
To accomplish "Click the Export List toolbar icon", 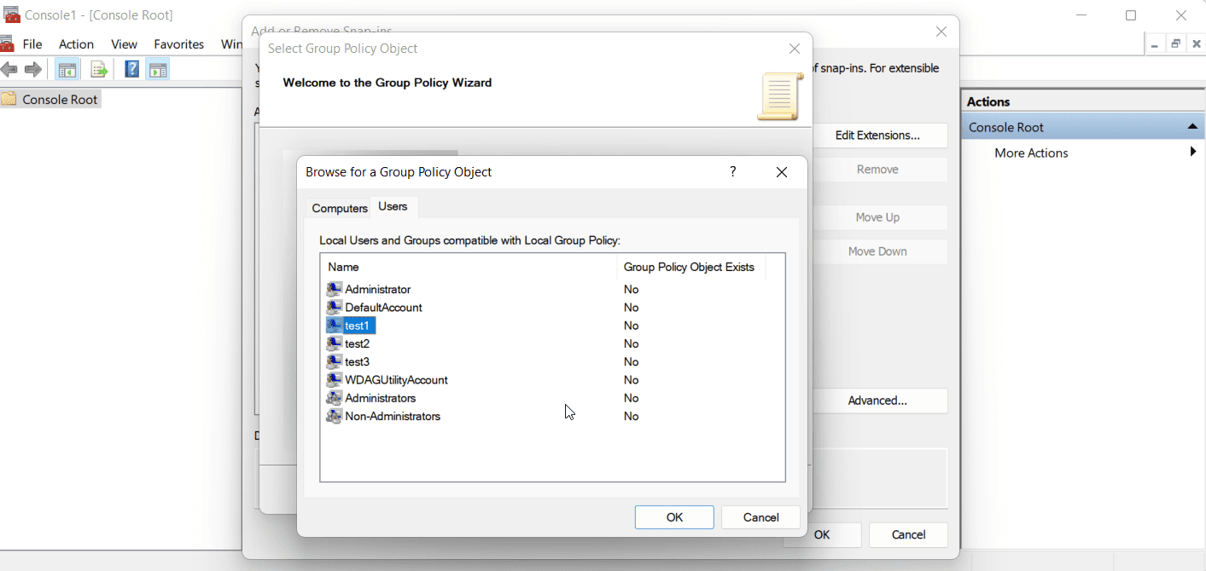I will coord(99,70).
